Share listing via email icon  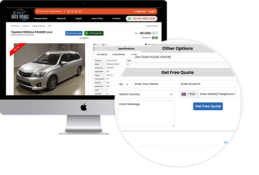(153, 38)
